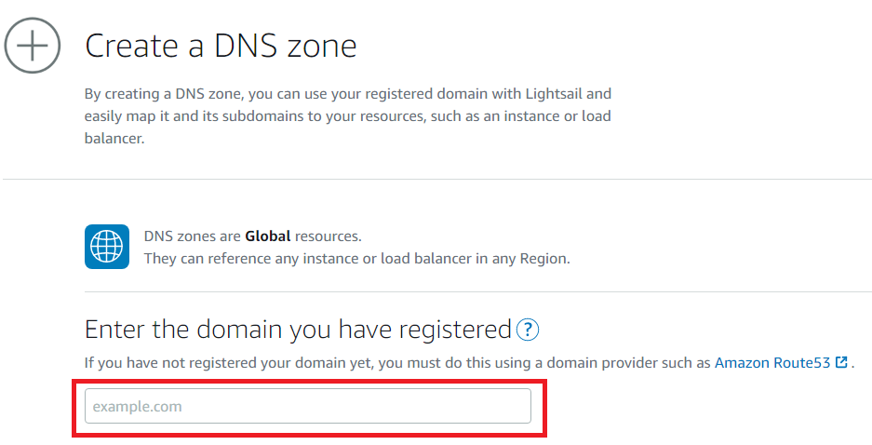The width and height of the screenshot is (872, 445).
Task: Click "Enter the domain you have registered" heading
Action: pyautogui.click(x=298, y=330)
